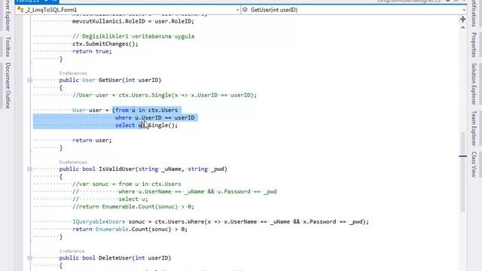482x271 pixels.
Task: Click 'mevcutKullanici.RoleID = user.RoleID;' line
Action: tap(133, 21)
